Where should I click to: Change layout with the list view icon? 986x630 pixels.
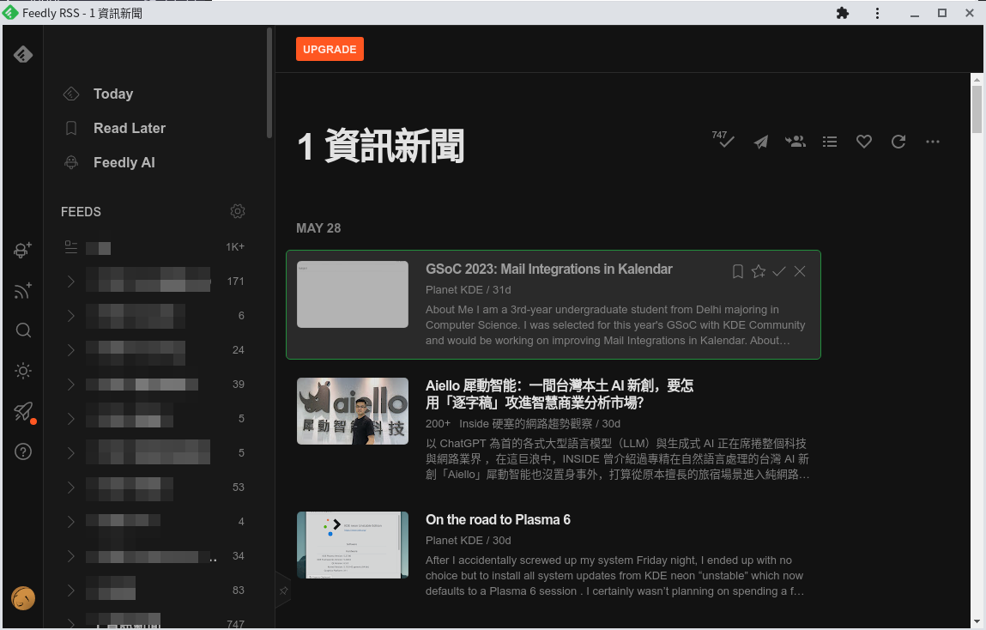coord(830,142)
